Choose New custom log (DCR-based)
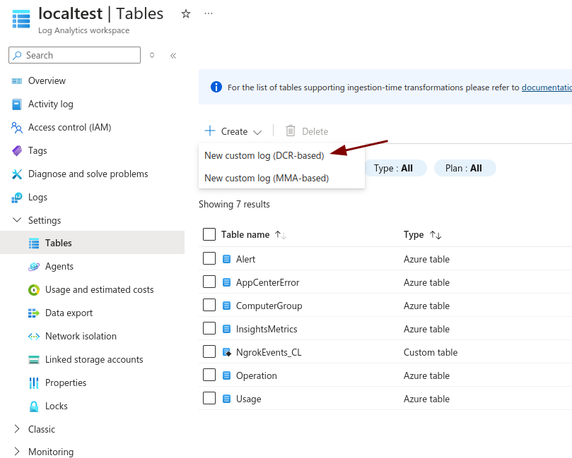The image size is (572, 458). [264, 155]
